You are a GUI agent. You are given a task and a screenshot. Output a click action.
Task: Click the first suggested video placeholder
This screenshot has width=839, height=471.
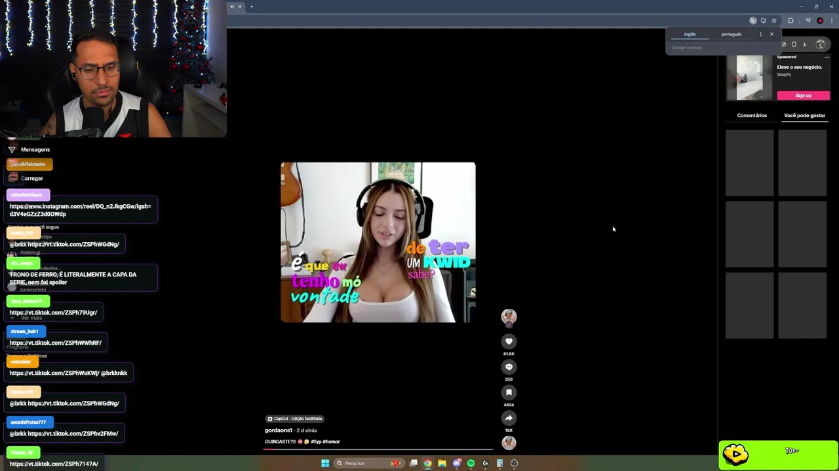tap(750, 163)
